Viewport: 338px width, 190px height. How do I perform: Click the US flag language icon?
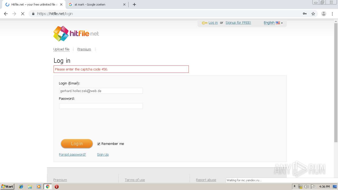point(278,23)
